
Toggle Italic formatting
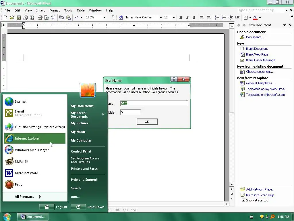coord(187,18)
